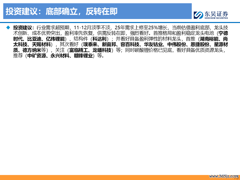240x180 pixels.
Task: Click the company name 容百科技
Action: tap(130, 44)
